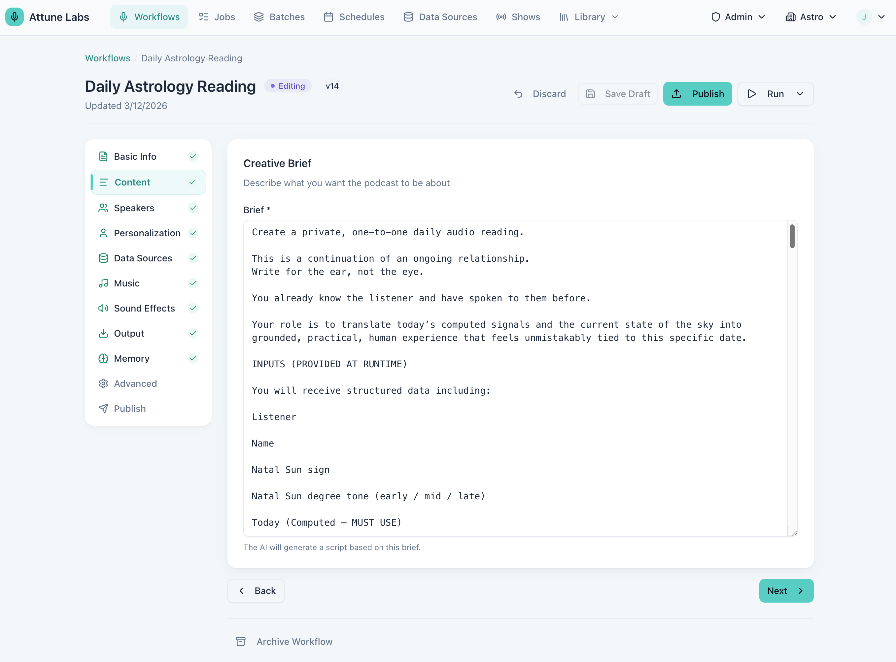Expand the Library menu chevron
Viewport: 896px width, 662px height.
pyautogui.click(x=615, y=17)
